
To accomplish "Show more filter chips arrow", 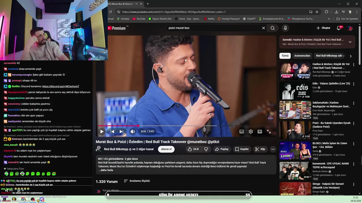I will click(351, 56).
